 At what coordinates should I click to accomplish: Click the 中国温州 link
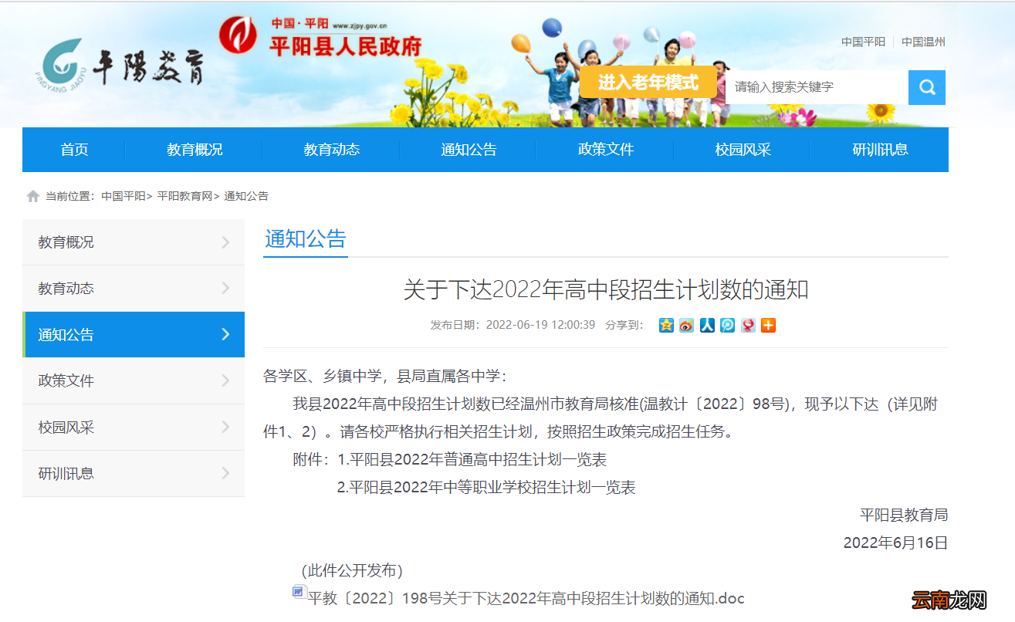tap(924, 42)
